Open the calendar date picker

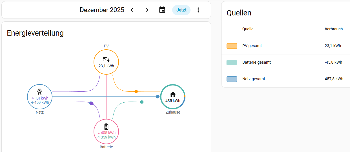pyautogui.click(x=162, y=10)
